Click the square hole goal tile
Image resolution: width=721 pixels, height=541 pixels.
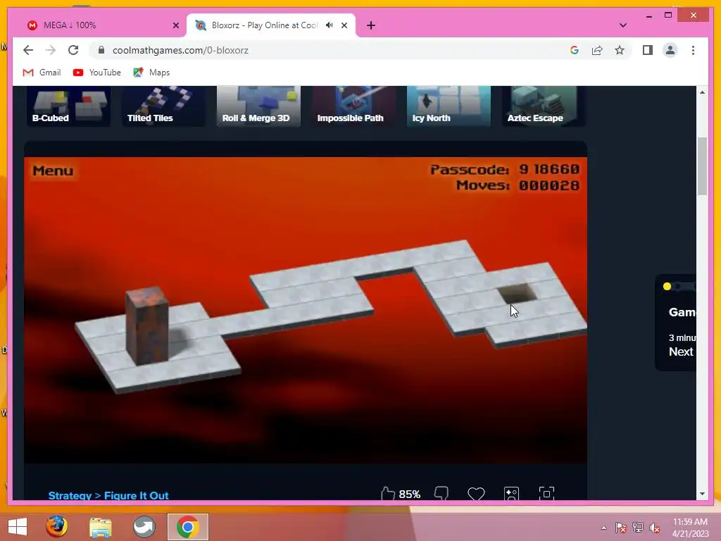(x=518, y=294)
